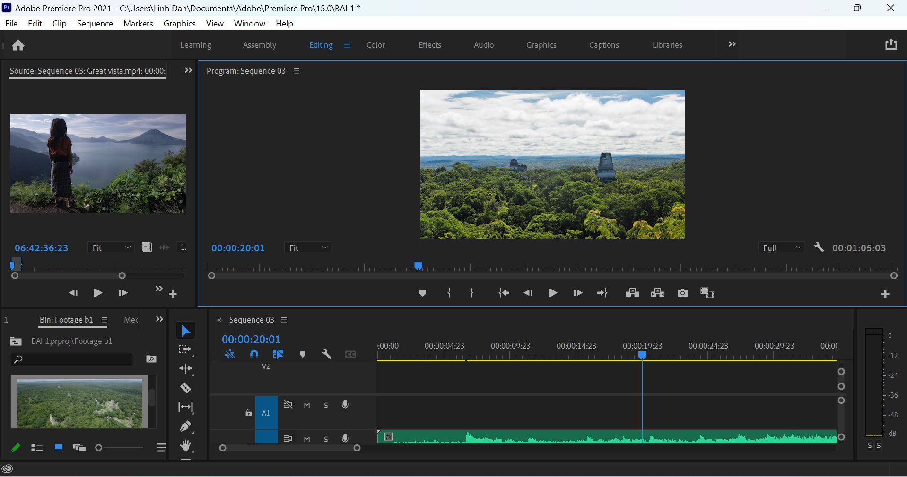907x477 pixels.
Task: Mute the A1 audio track
Action: coord(307,405)
